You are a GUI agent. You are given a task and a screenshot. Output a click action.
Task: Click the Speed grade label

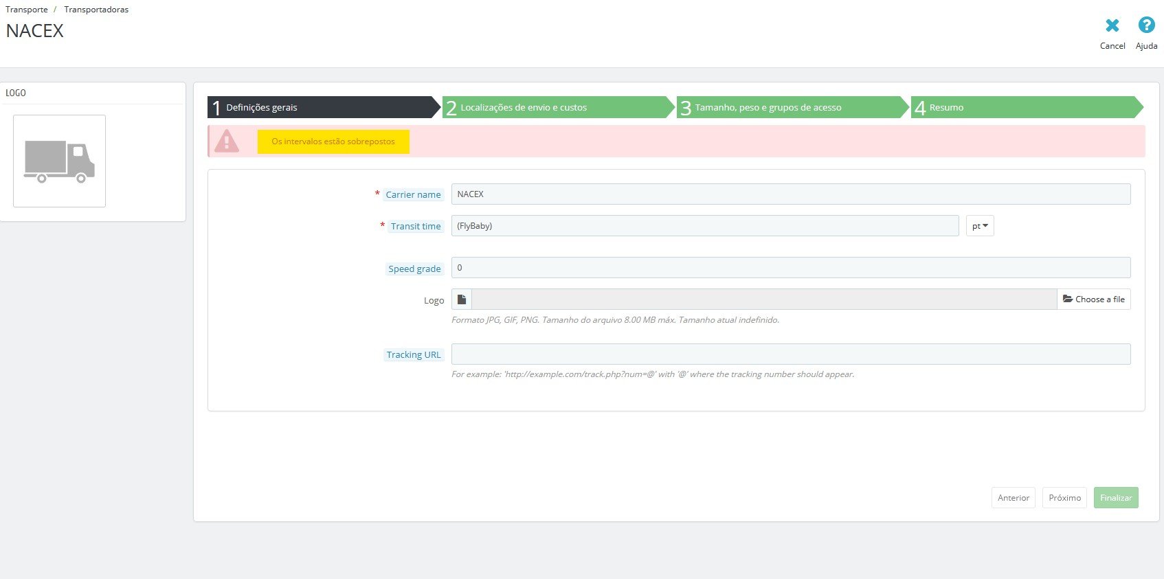tap(414, 269)
